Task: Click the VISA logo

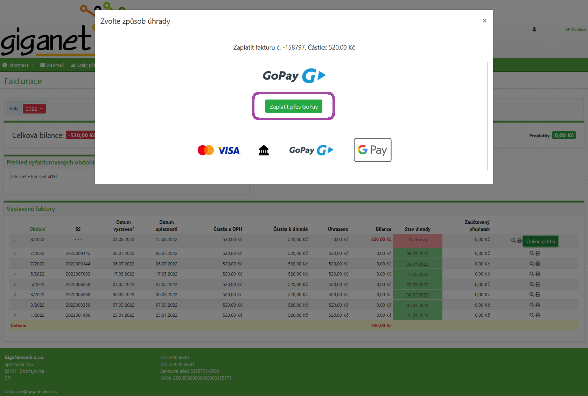Action: point(229,151)
